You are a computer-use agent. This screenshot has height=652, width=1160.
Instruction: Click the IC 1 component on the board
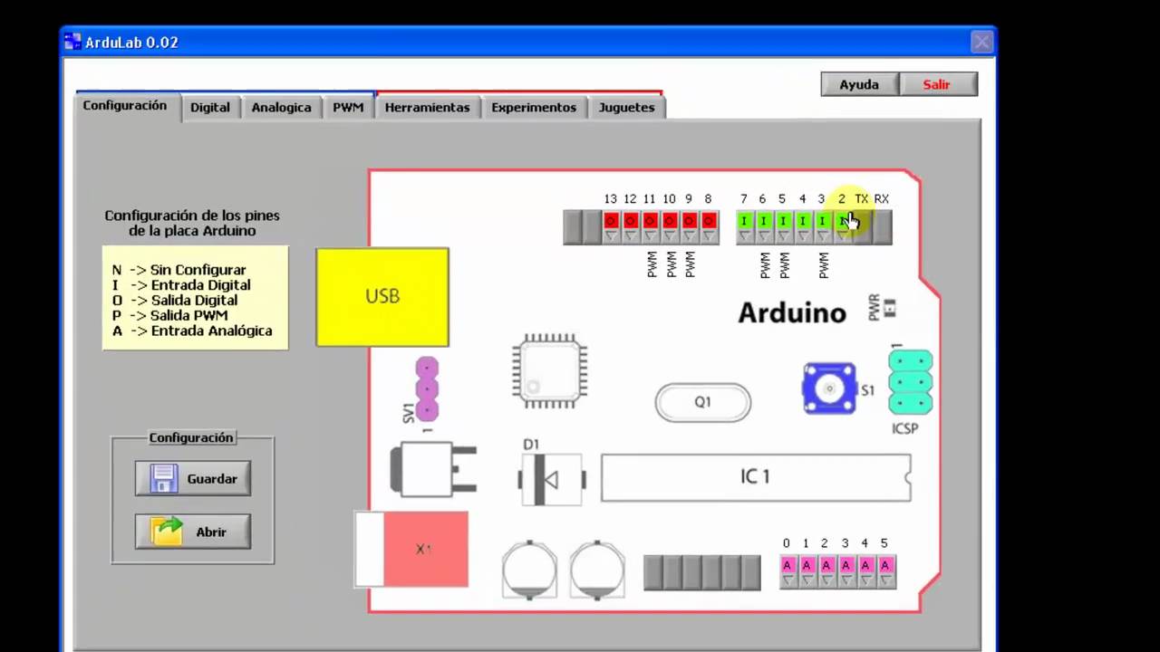coord(756,476)
